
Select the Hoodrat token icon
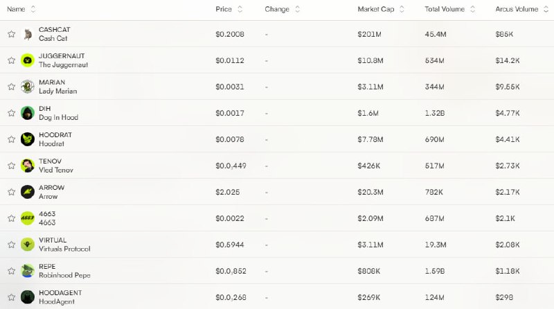[28, 139]
